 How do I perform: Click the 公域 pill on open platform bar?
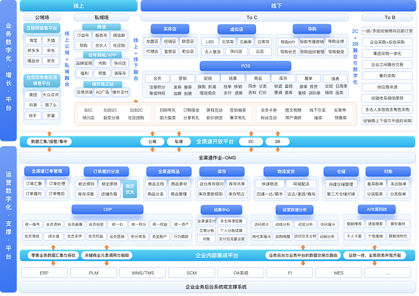pyautogui.click(x=152, y=142)
